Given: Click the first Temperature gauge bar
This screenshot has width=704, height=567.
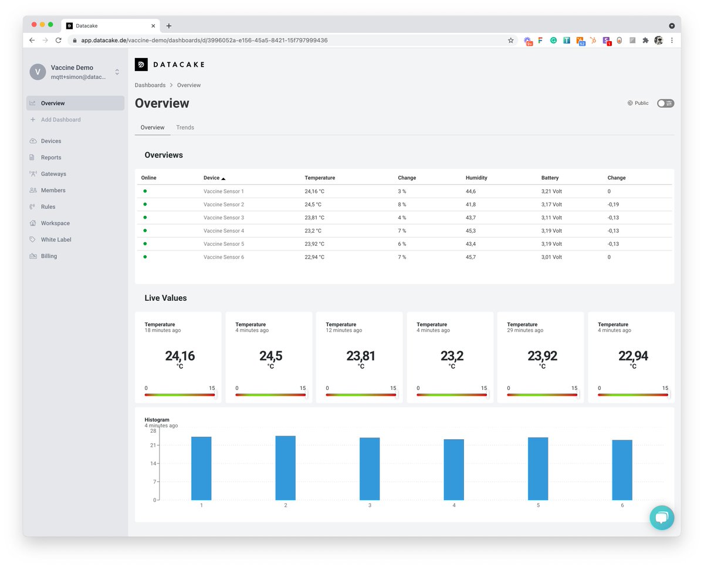Looking at the screenshot, I should (180, 395).
